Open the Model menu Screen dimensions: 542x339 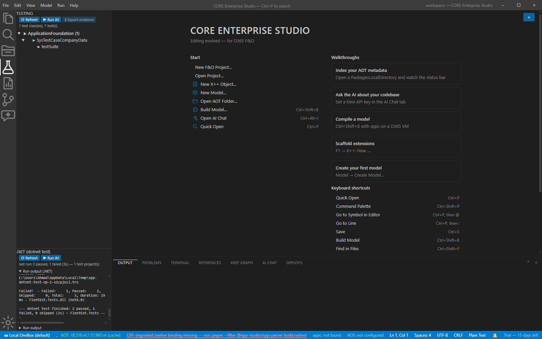pyautogui.click(x=46, y=5)
